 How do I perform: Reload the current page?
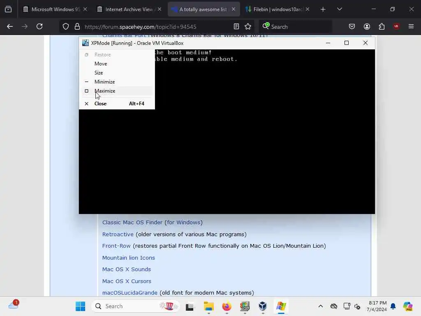tap(39, 26)
